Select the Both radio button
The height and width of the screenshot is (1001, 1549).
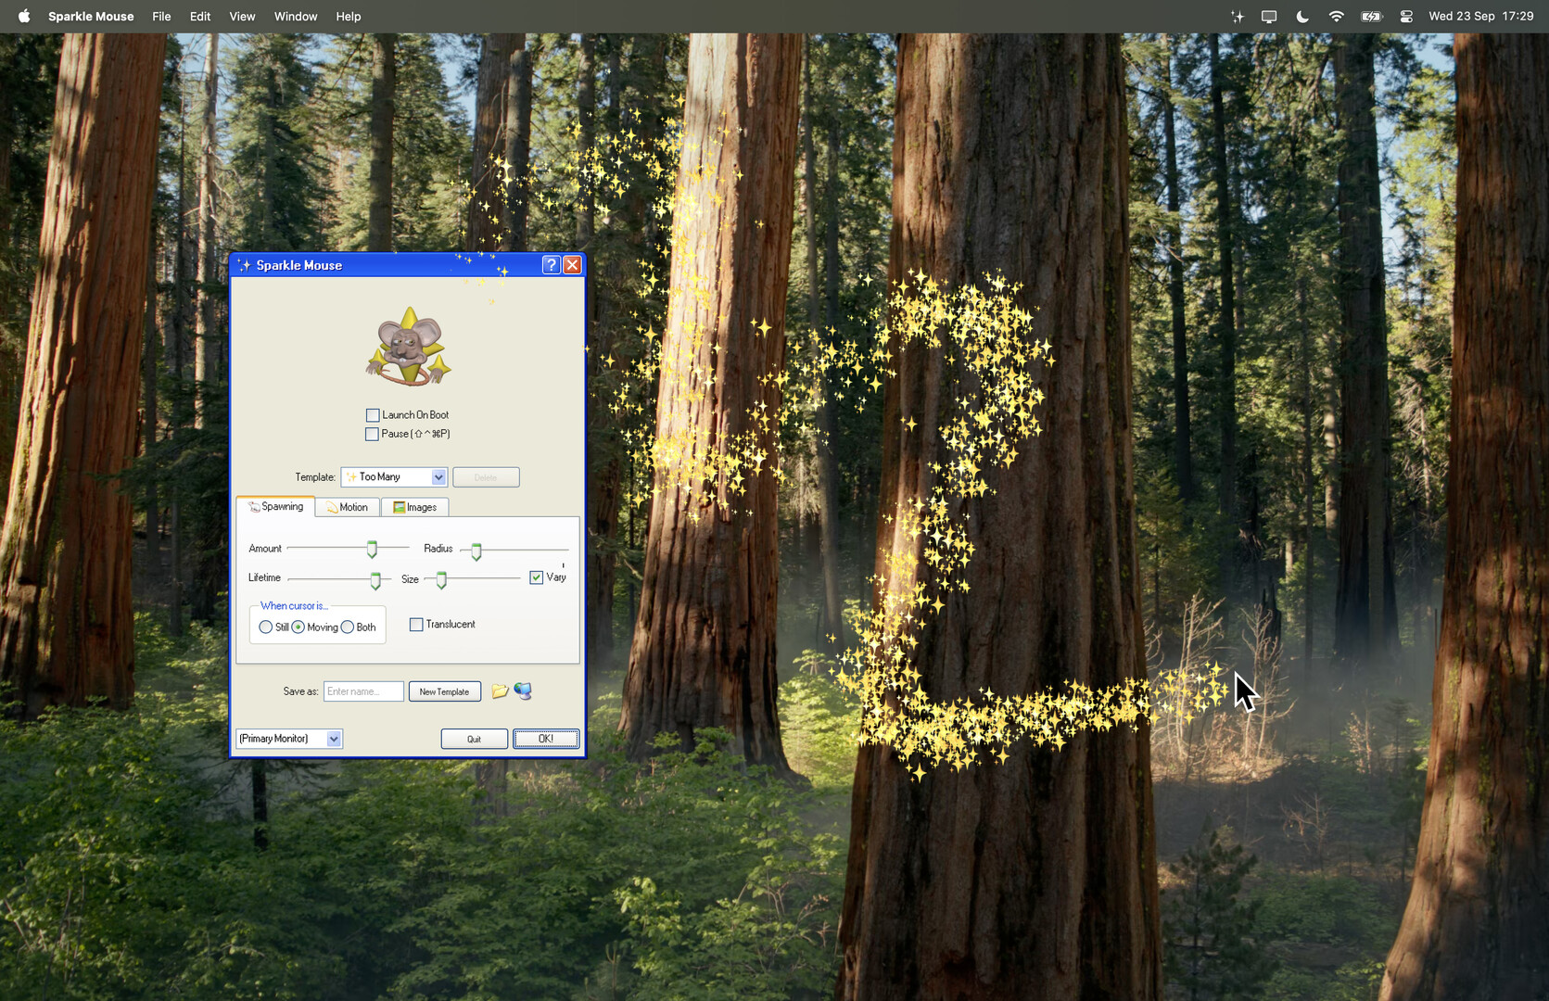[348, 627]
